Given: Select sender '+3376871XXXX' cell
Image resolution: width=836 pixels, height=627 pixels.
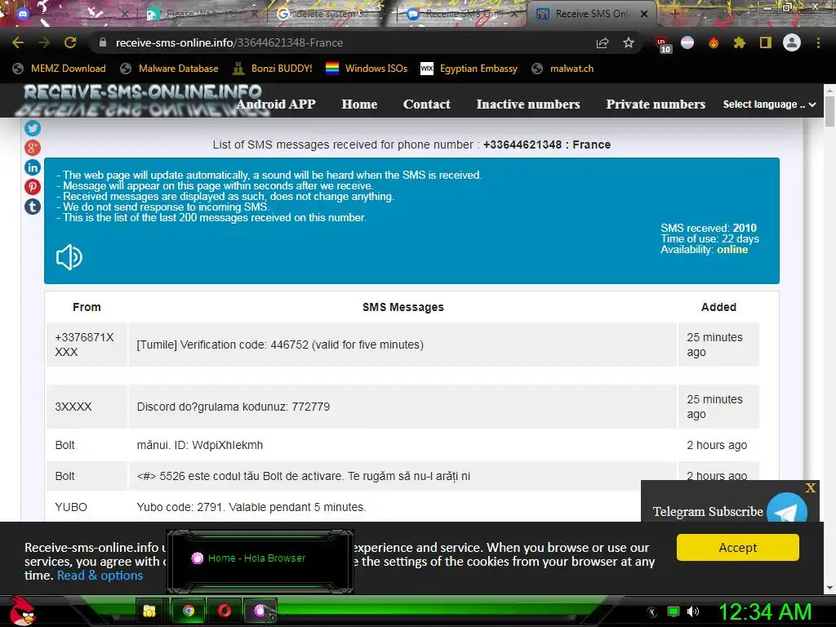Looking at the screenshot, I should click(x=87, y=345).
